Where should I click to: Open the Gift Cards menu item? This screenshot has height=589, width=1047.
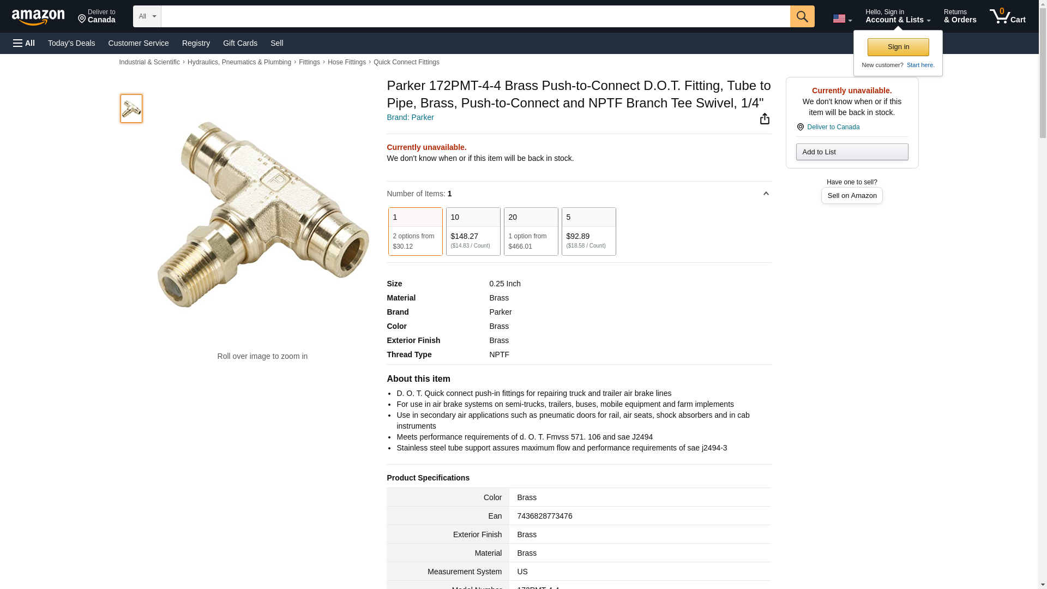pos(240,43)
